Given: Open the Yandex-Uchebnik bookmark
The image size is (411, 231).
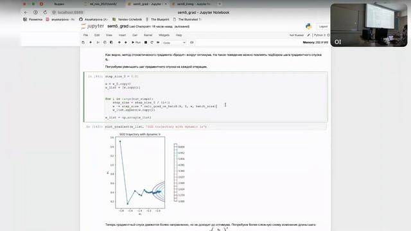Looking at the screenshot, I should pyautogui.click(x=127, y=19).
